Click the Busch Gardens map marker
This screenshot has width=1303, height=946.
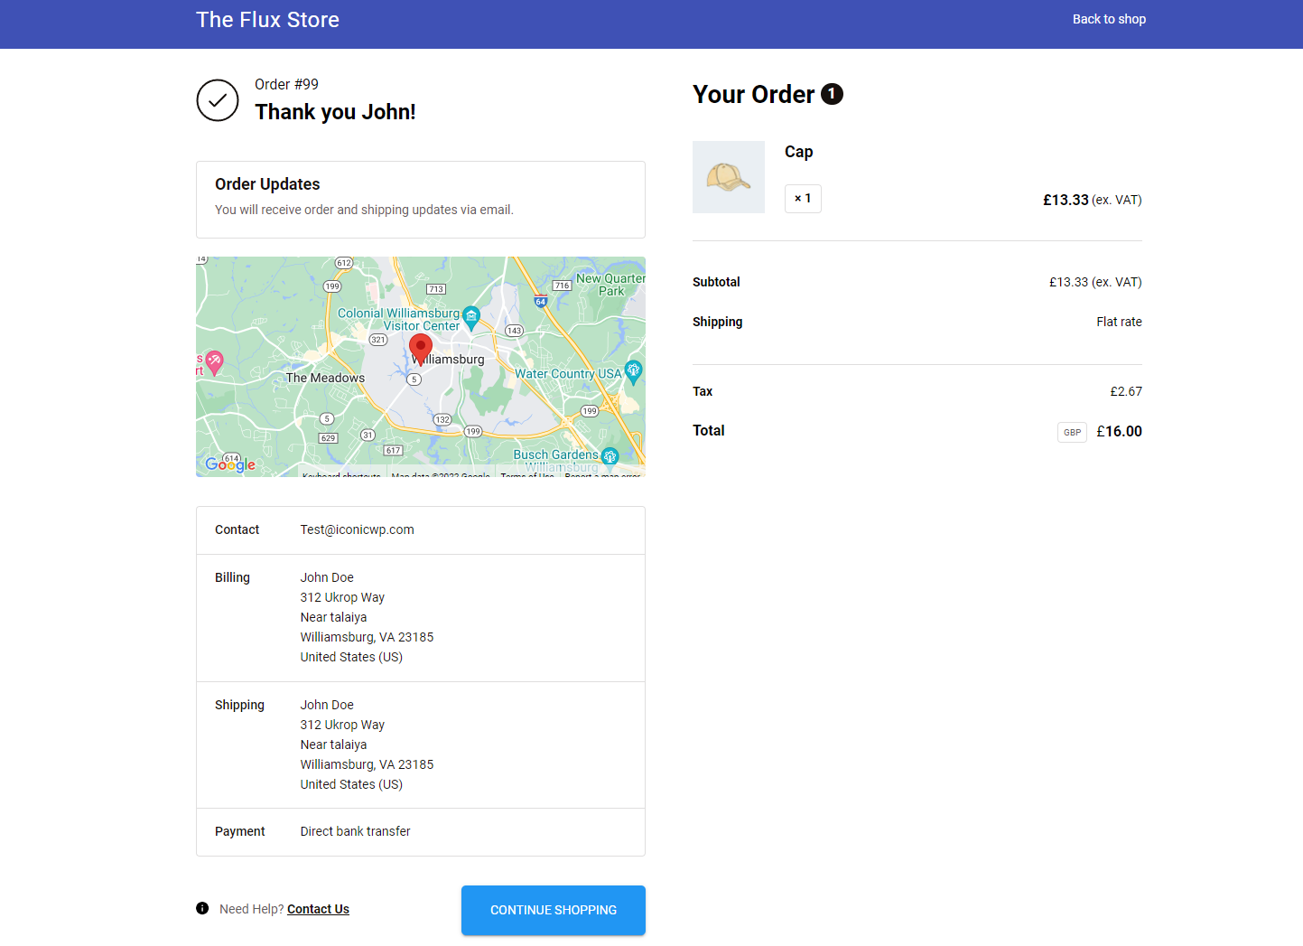(x=610, y=456)
